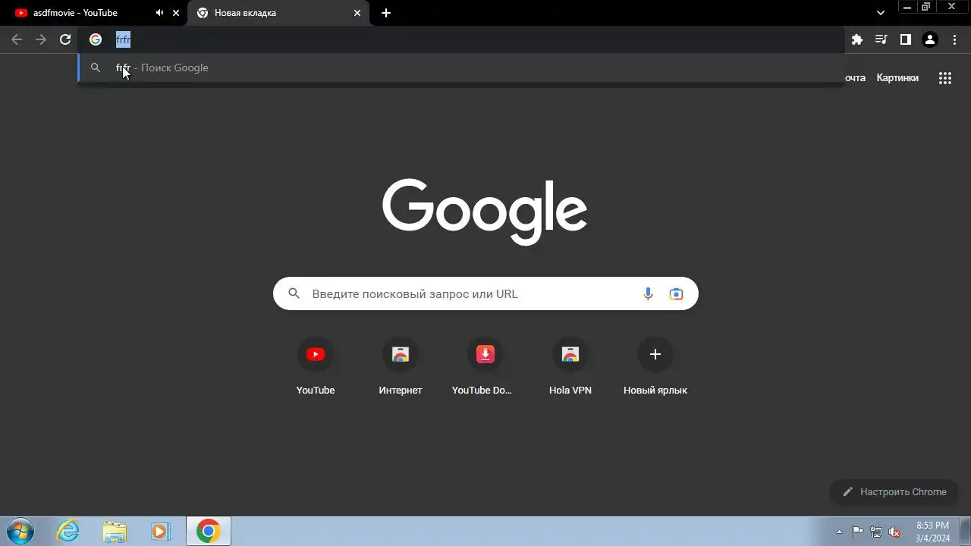The height and width of the screenshot is (546, 971).
Task: Open the Hola VPN shortcut
Action: point(570,368)
